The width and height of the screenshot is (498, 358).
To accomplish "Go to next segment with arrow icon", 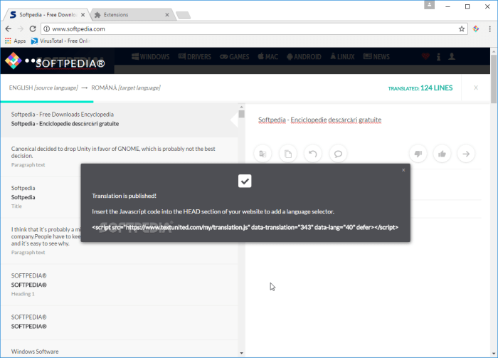I will coord(466,154).
